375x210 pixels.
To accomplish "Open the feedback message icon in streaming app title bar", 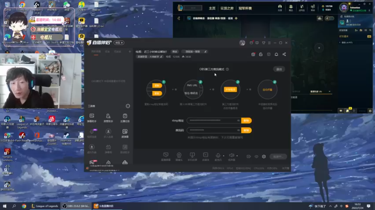I will pos(257,43).
